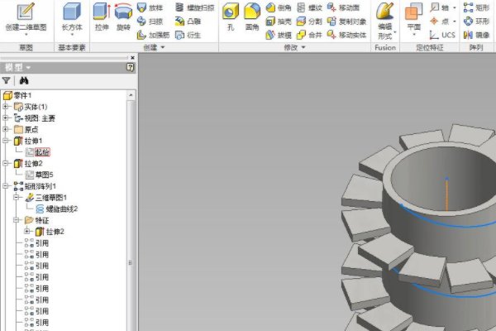The image size is (496, 331).
Task: Expand the 原点 origin folder node
Action: click(x=7, y=130)
